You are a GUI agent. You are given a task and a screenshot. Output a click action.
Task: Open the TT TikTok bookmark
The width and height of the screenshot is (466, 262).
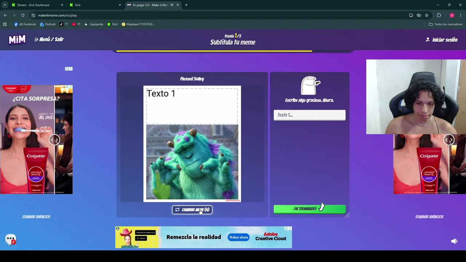[64, 24]
